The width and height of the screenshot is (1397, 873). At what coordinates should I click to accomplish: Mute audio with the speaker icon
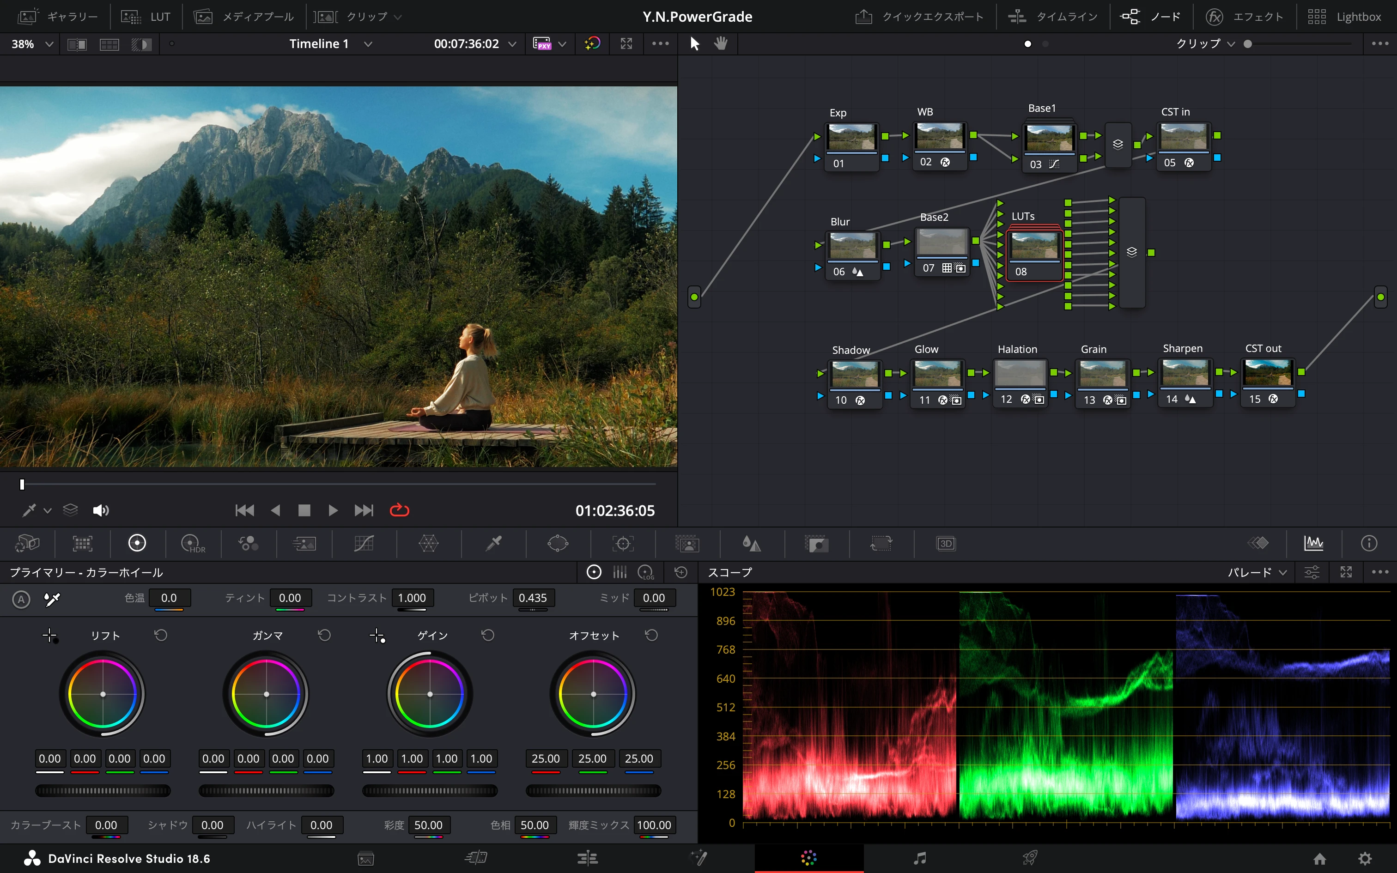tap(100, 510)
